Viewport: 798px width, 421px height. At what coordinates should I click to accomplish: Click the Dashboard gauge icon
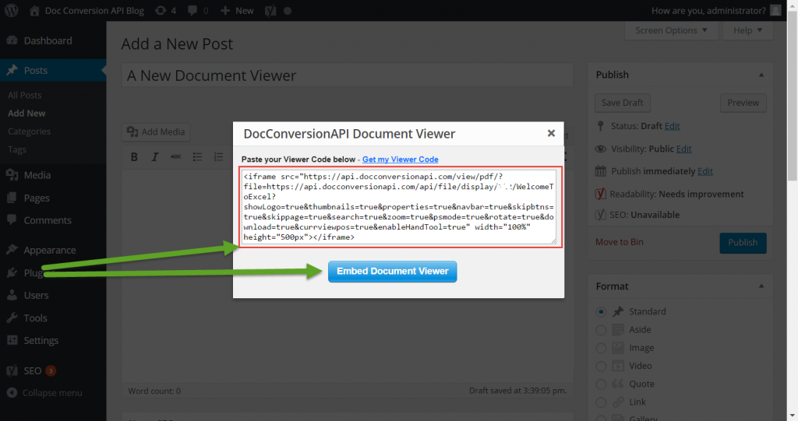coord(12,40)
